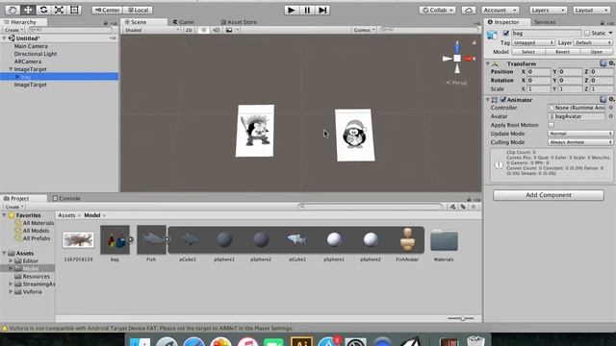This screenshot has width=616, height=346.
Task: Toggle the Static checkbox
Action: (x=587, y=34)
